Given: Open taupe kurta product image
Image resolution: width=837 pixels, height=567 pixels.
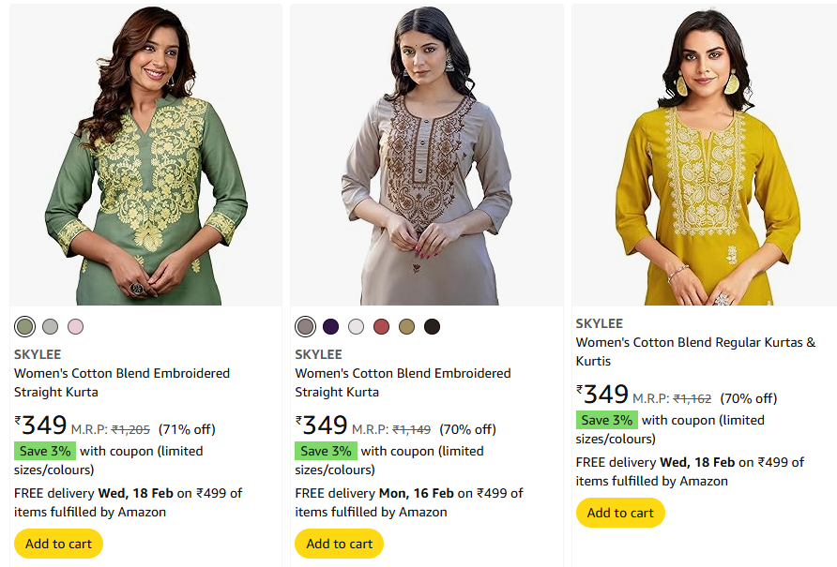Looking at the screenshot, I should pos(427,156).
